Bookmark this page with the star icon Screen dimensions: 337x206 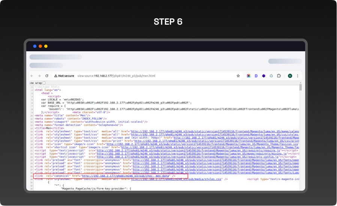click(238, 76)
